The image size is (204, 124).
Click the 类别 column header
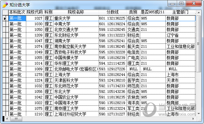click(133, 12)
